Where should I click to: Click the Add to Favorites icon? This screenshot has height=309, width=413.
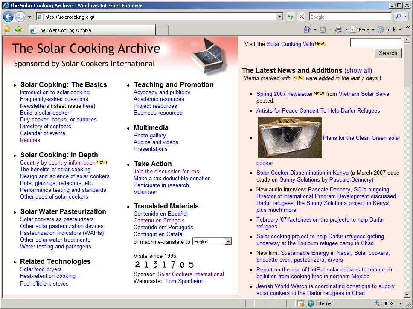18,29
